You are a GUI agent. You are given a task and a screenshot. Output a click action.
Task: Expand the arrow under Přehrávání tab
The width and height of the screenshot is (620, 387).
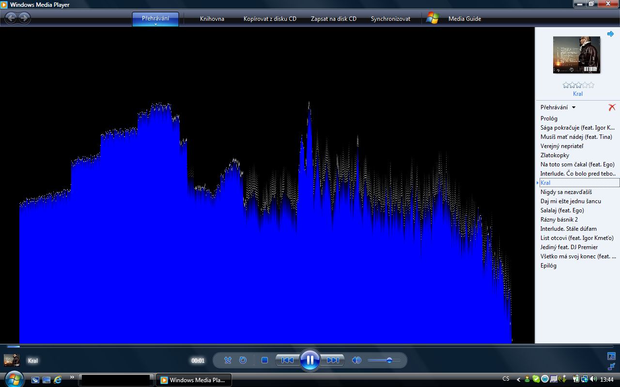click(x=155, y=24)
